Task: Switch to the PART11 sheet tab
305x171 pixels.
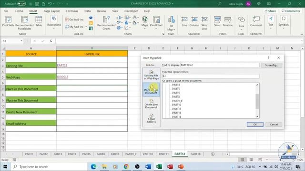Action: click(163, 154)
